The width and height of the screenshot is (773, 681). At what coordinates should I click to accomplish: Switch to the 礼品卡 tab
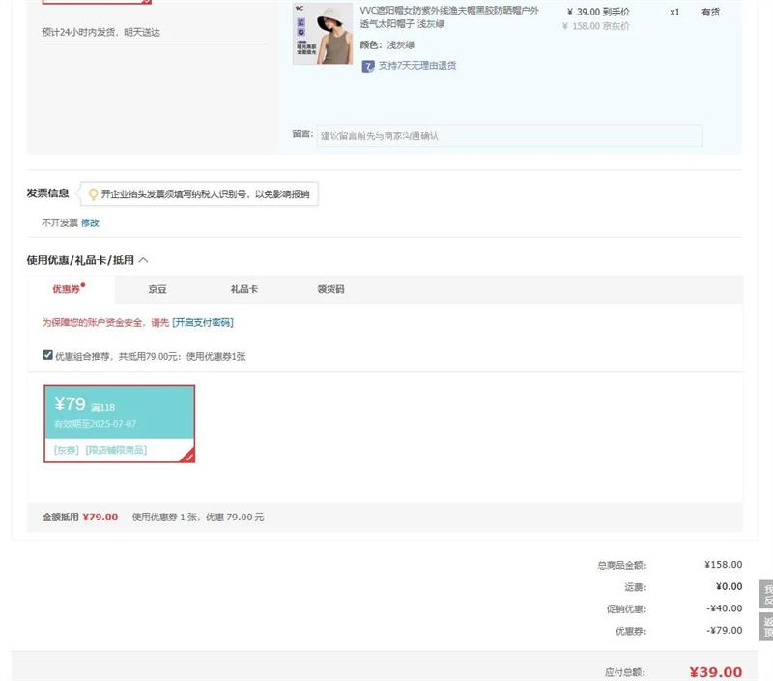pyautogui.click(x=243, y=289)
